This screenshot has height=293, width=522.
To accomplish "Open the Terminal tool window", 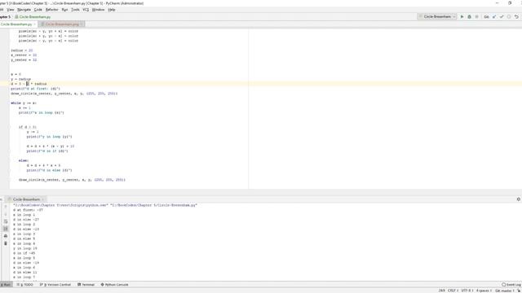I will click(86, 285).
